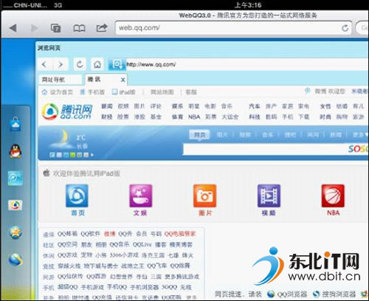Open the 更多腾讯游戏 link
The image size is (369, 301).
click(x=182, y=277)
